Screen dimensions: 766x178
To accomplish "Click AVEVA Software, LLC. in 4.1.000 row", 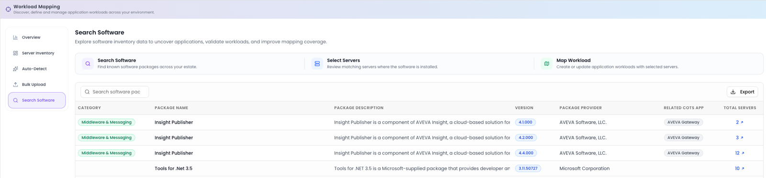I will (583, 122).
